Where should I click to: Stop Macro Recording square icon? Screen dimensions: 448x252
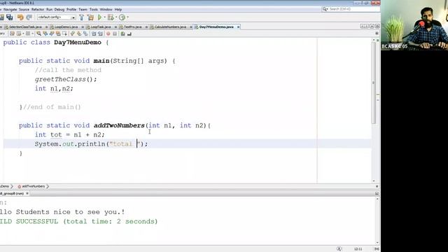point(115,34)
